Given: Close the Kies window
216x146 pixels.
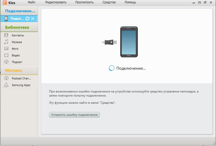Looking at the screenshot, I should [211, 3].
